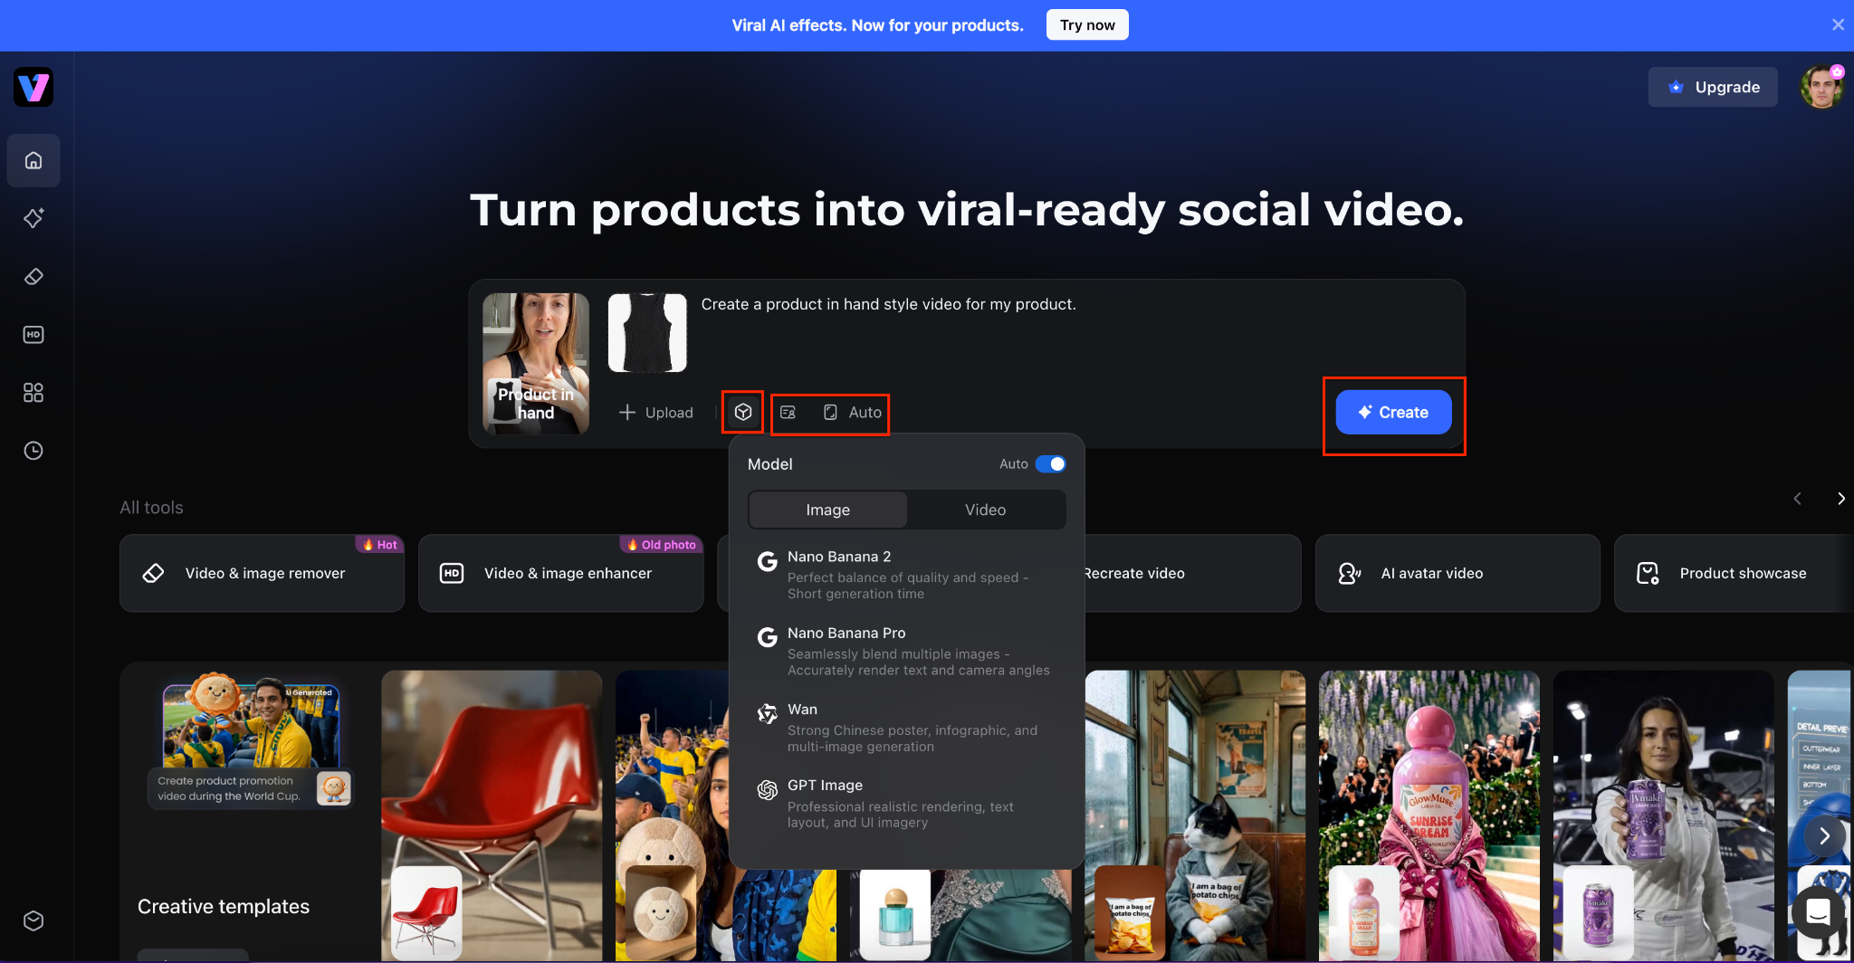Click Try now in the banner
1854x963 pixels.
1087,24
